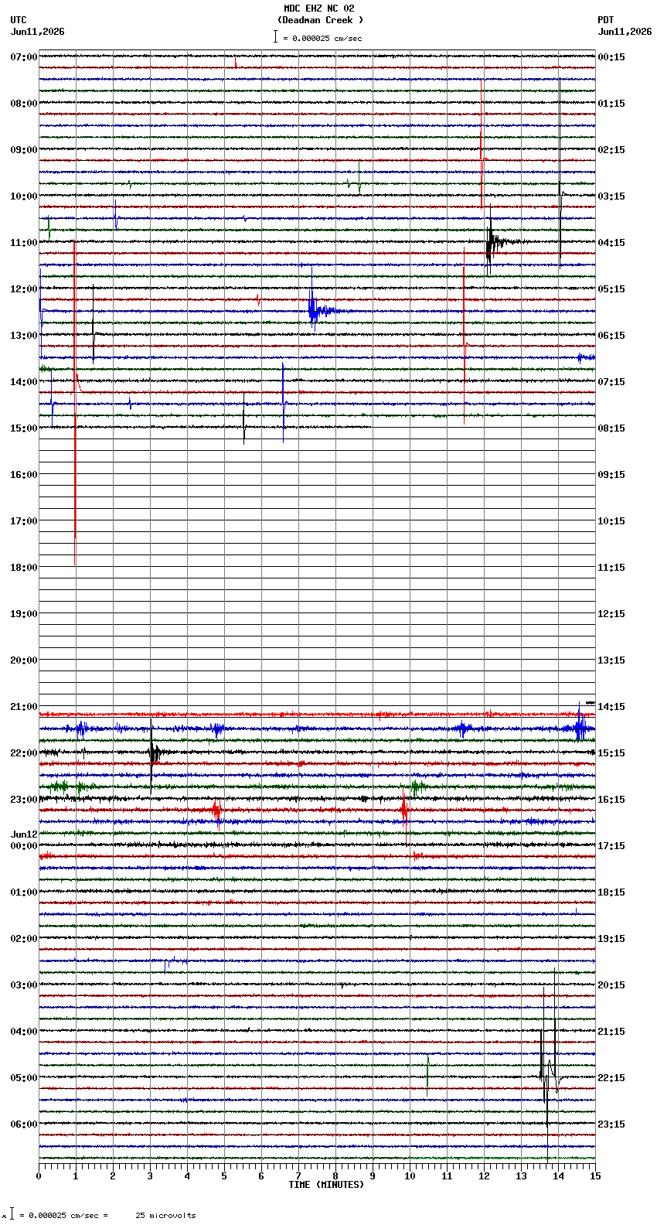Click the station title 'MDC EHZ NC 02'
The width and height of the screenshot is (657, 1225).
point(319,9)
